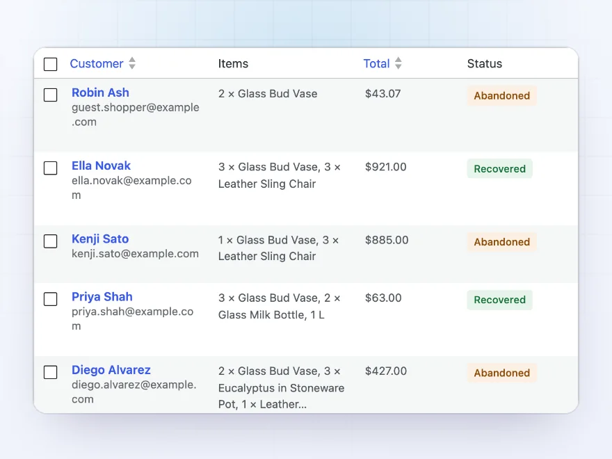This screenshot has width=612, height=459.
Task: Click the Recovered badge in Ella Novak's row
Action: tap(499, 168)
